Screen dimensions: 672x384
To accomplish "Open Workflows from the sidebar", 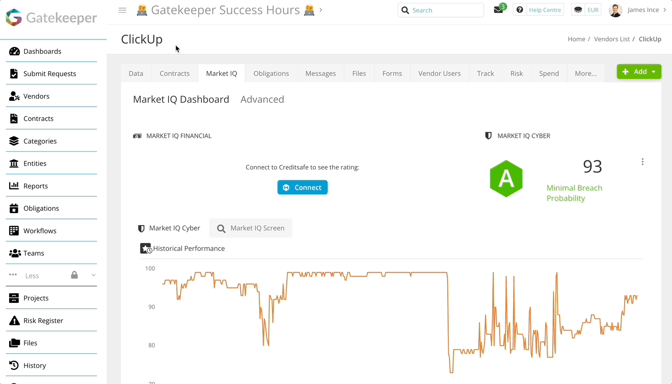I will click(41, 230).
